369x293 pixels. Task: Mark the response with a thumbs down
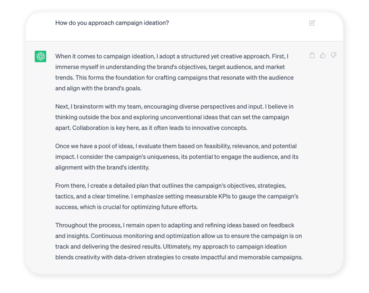pyautogui.click(x=333, y=55)
